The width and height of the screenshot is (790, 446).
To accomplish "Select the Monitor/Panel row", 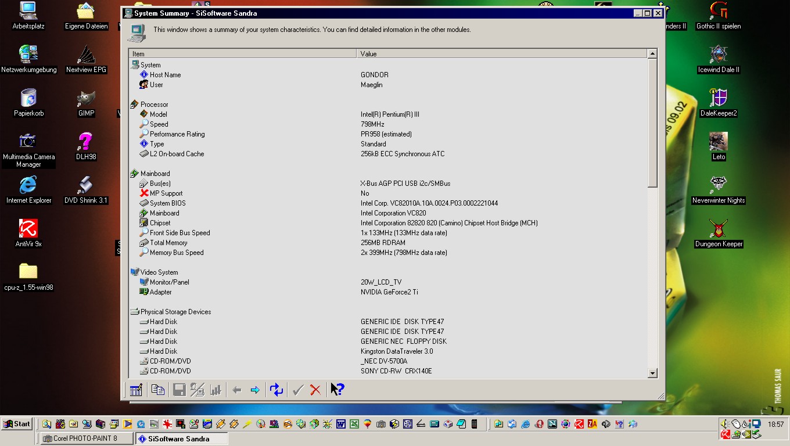I will tap(388, 282).
